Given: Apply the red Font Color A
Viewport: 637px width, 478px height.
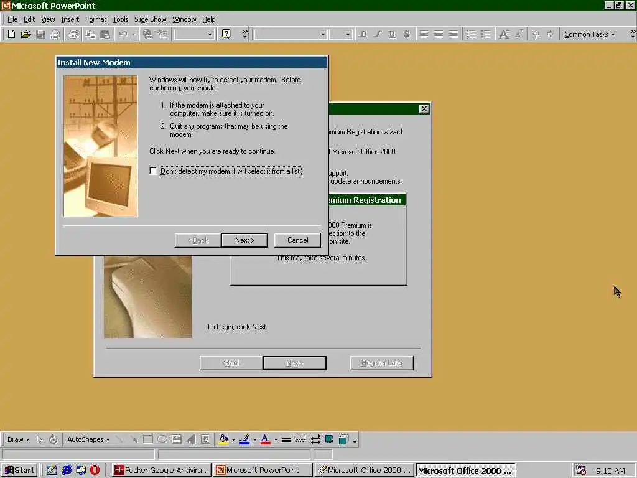Looking at the screenshot, I should click(265, 439).
